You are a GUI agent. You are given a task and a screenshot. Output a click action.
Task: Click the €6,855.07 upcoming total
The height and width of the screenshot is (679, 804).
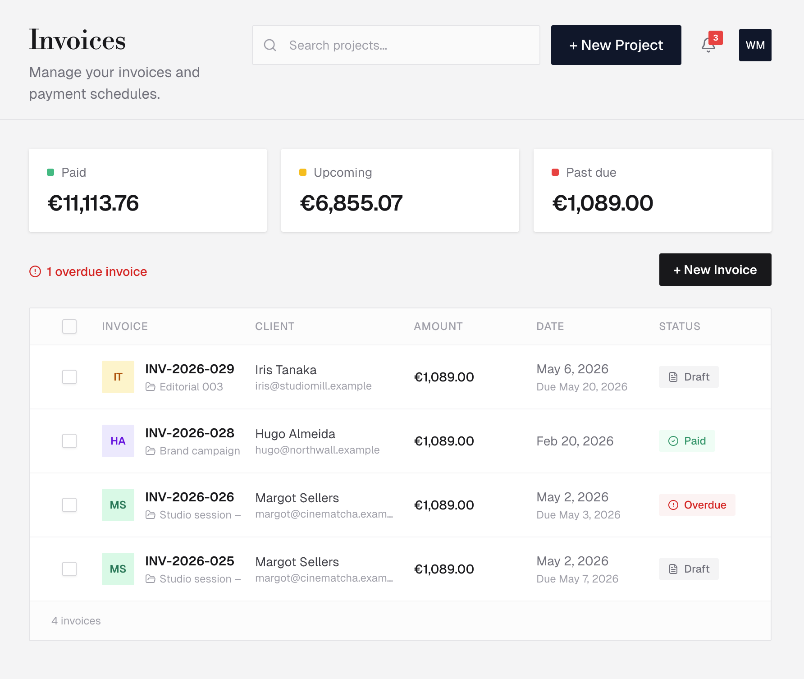(x=351, y=203)
